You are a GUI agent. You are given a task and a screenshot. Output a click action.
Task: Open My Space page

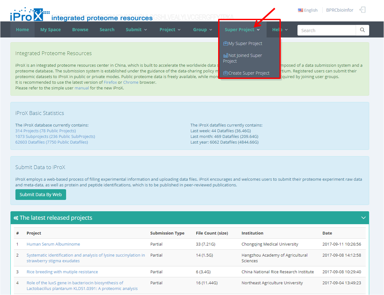(x=50, y=30)
